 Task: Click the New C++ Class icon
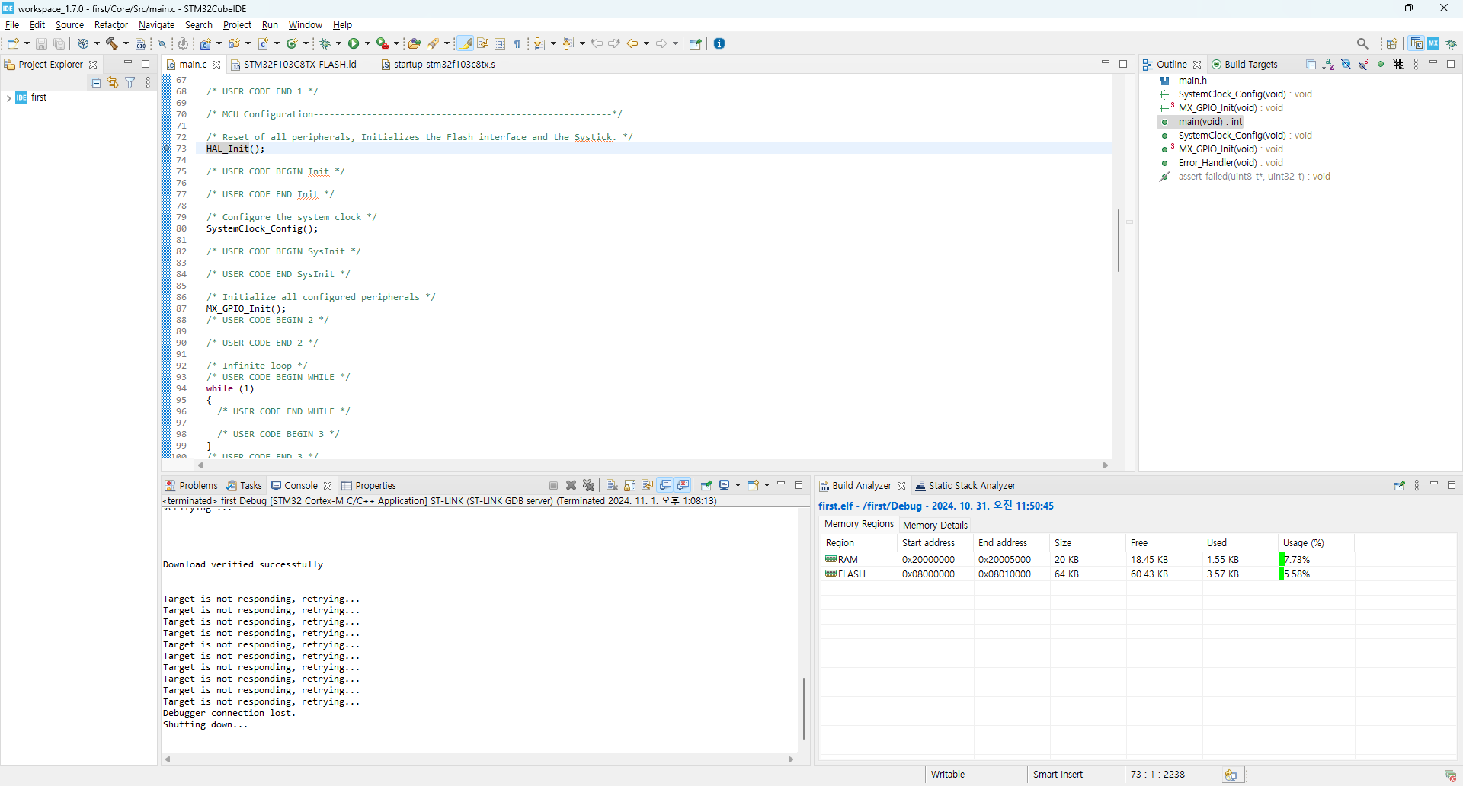point(292,43)
